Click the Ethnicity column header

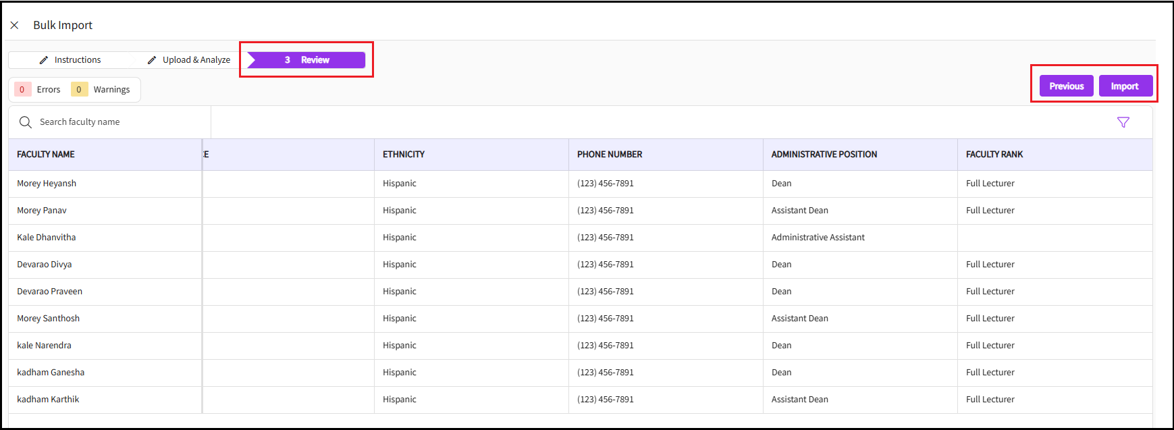coord(404,155)
